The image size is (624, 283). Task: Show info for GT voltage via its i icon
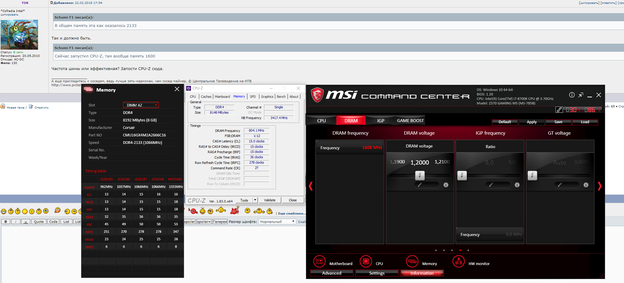586,185
